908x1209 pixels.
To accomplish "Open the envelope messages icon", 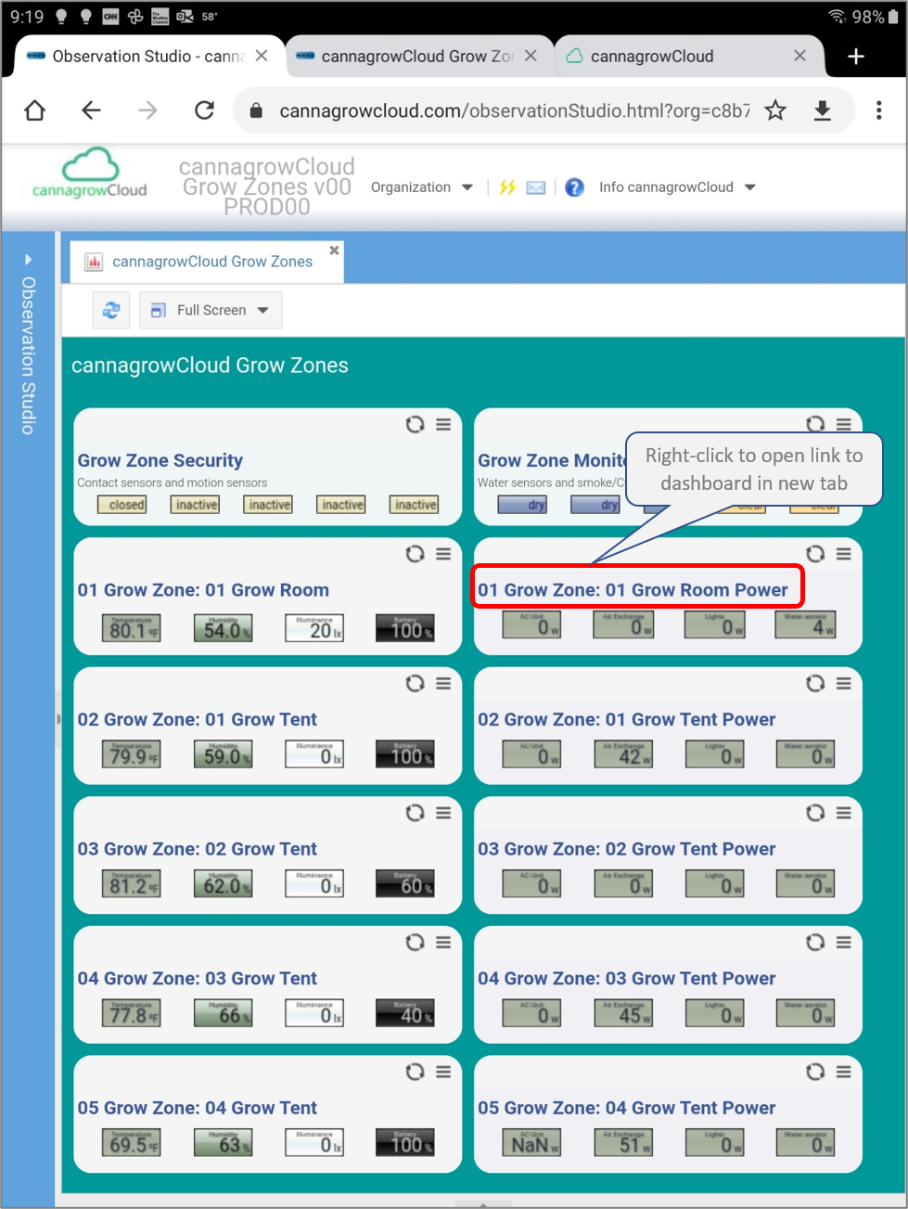I will (536, 187).
